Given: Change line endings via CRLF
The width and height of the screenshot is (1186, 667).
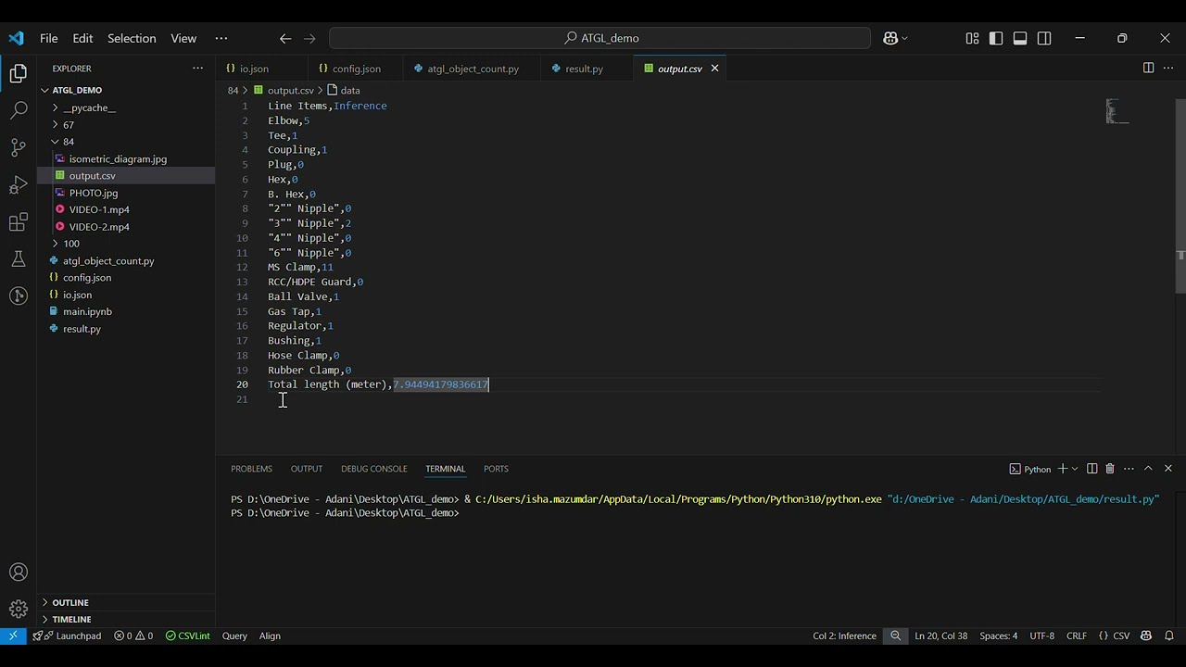Looking at the screenshot, I should pyautogui.click(x=1077, y=636).
